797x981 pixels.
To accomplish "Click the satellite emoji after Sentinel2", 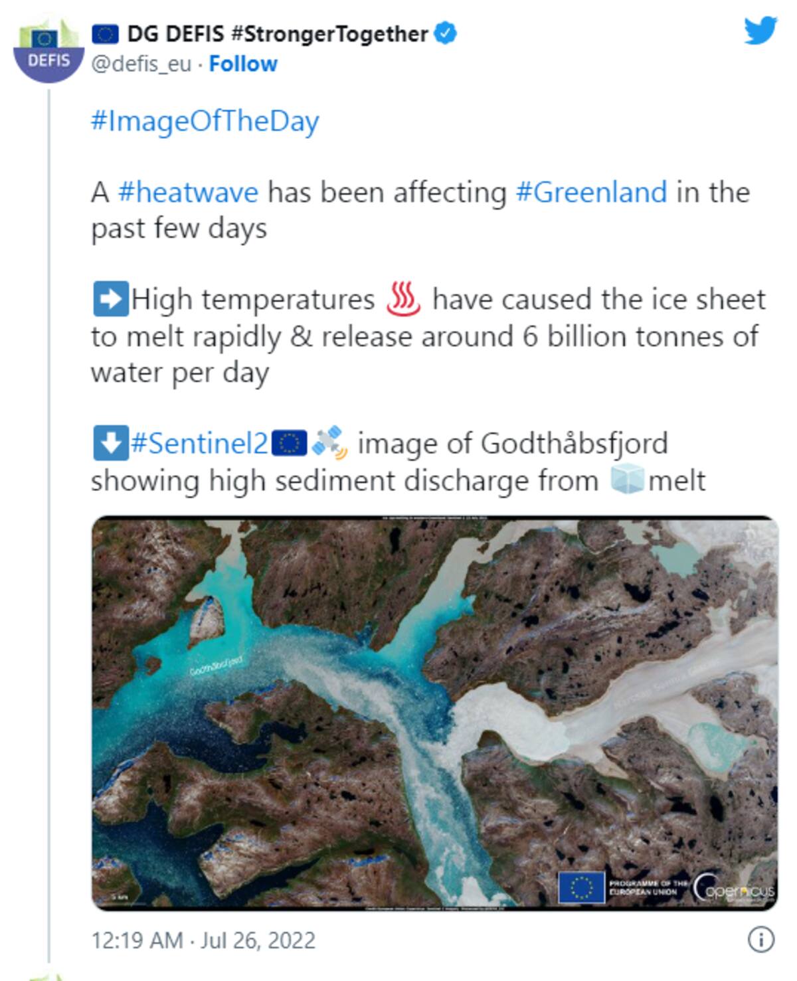I will 329,443.
